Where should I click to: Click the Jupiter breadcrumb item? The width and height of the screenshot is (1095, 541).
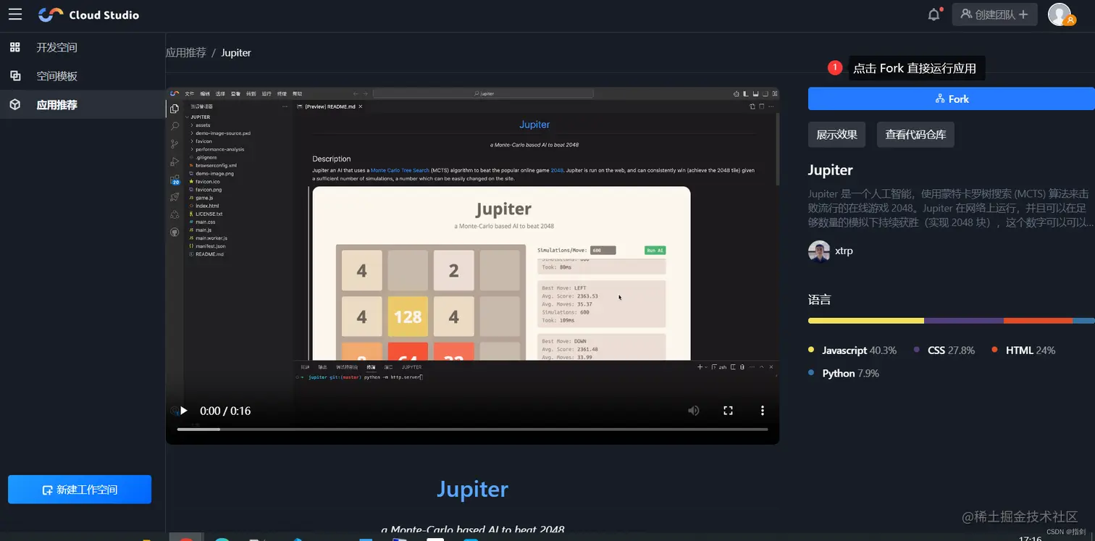[x=236, y=53]
